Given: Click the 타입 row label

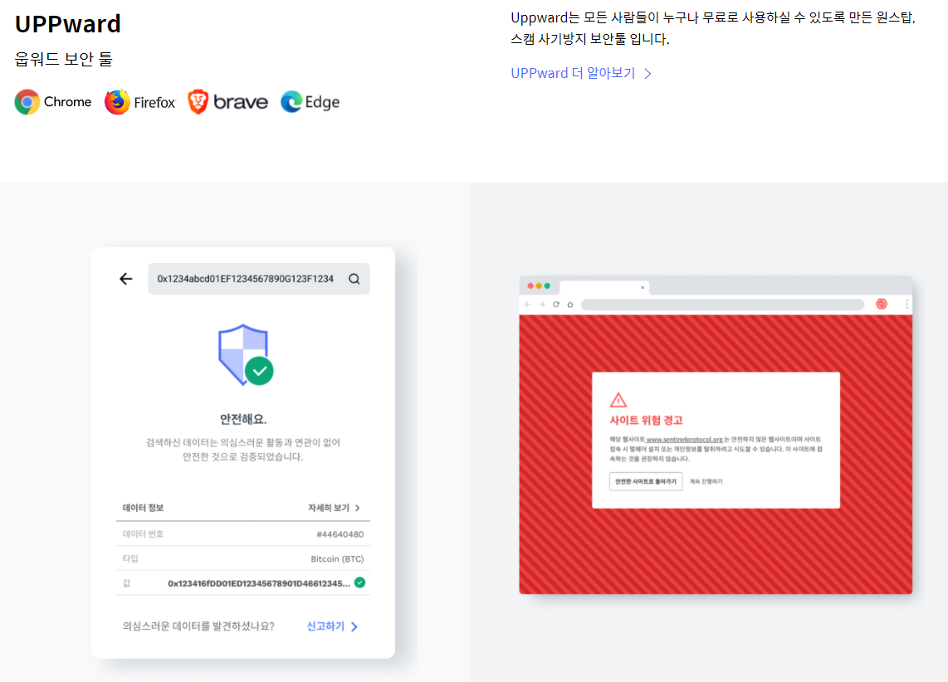Looking at the screenshot, I should pyautogui.click(x=130, y=558).
